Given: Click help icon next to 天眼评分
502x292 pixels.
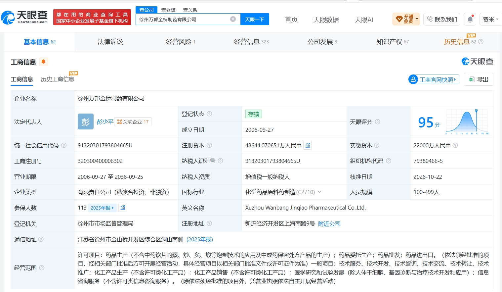Looking at the screenshot, I should tap(377, 122).
